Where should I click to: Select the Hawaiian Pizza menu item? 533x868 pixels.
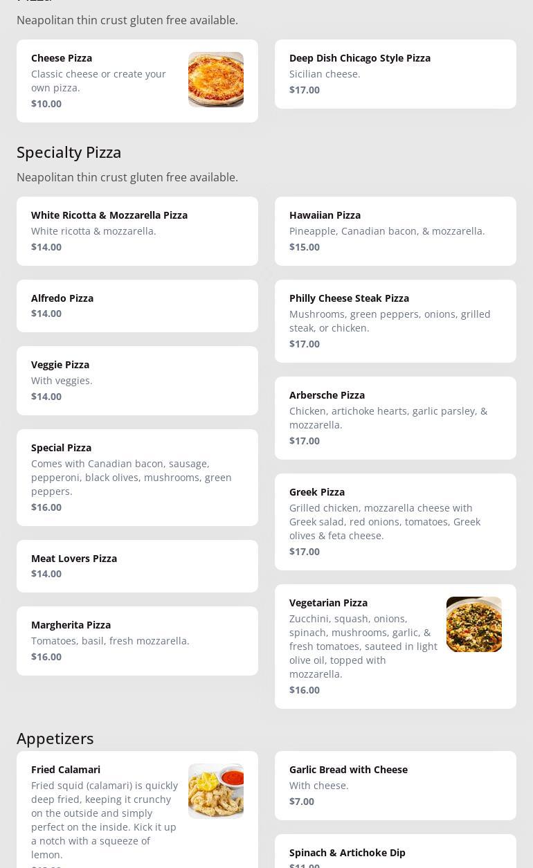pos(395,230)
